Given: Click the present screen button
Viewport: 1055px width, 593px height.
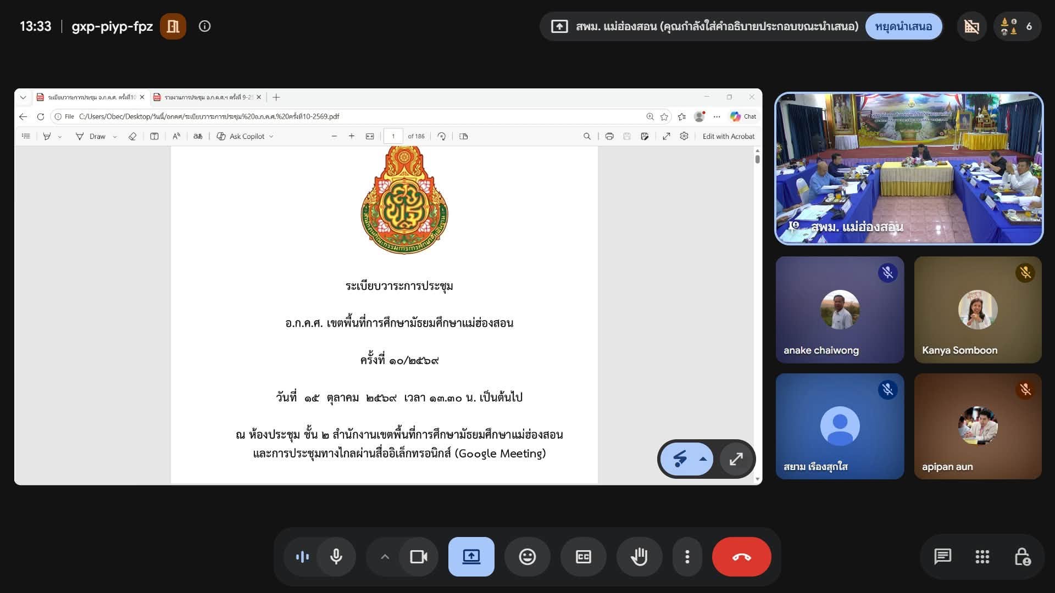Looking at the screenshot, I should (x=471, y=557).
